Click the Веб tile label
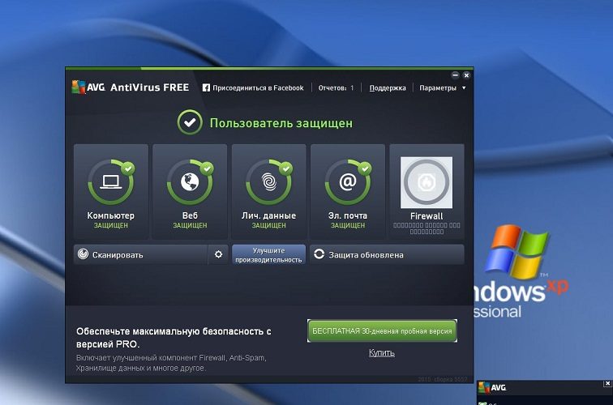Viewport: 613px width, 405px height. [190, 215]
